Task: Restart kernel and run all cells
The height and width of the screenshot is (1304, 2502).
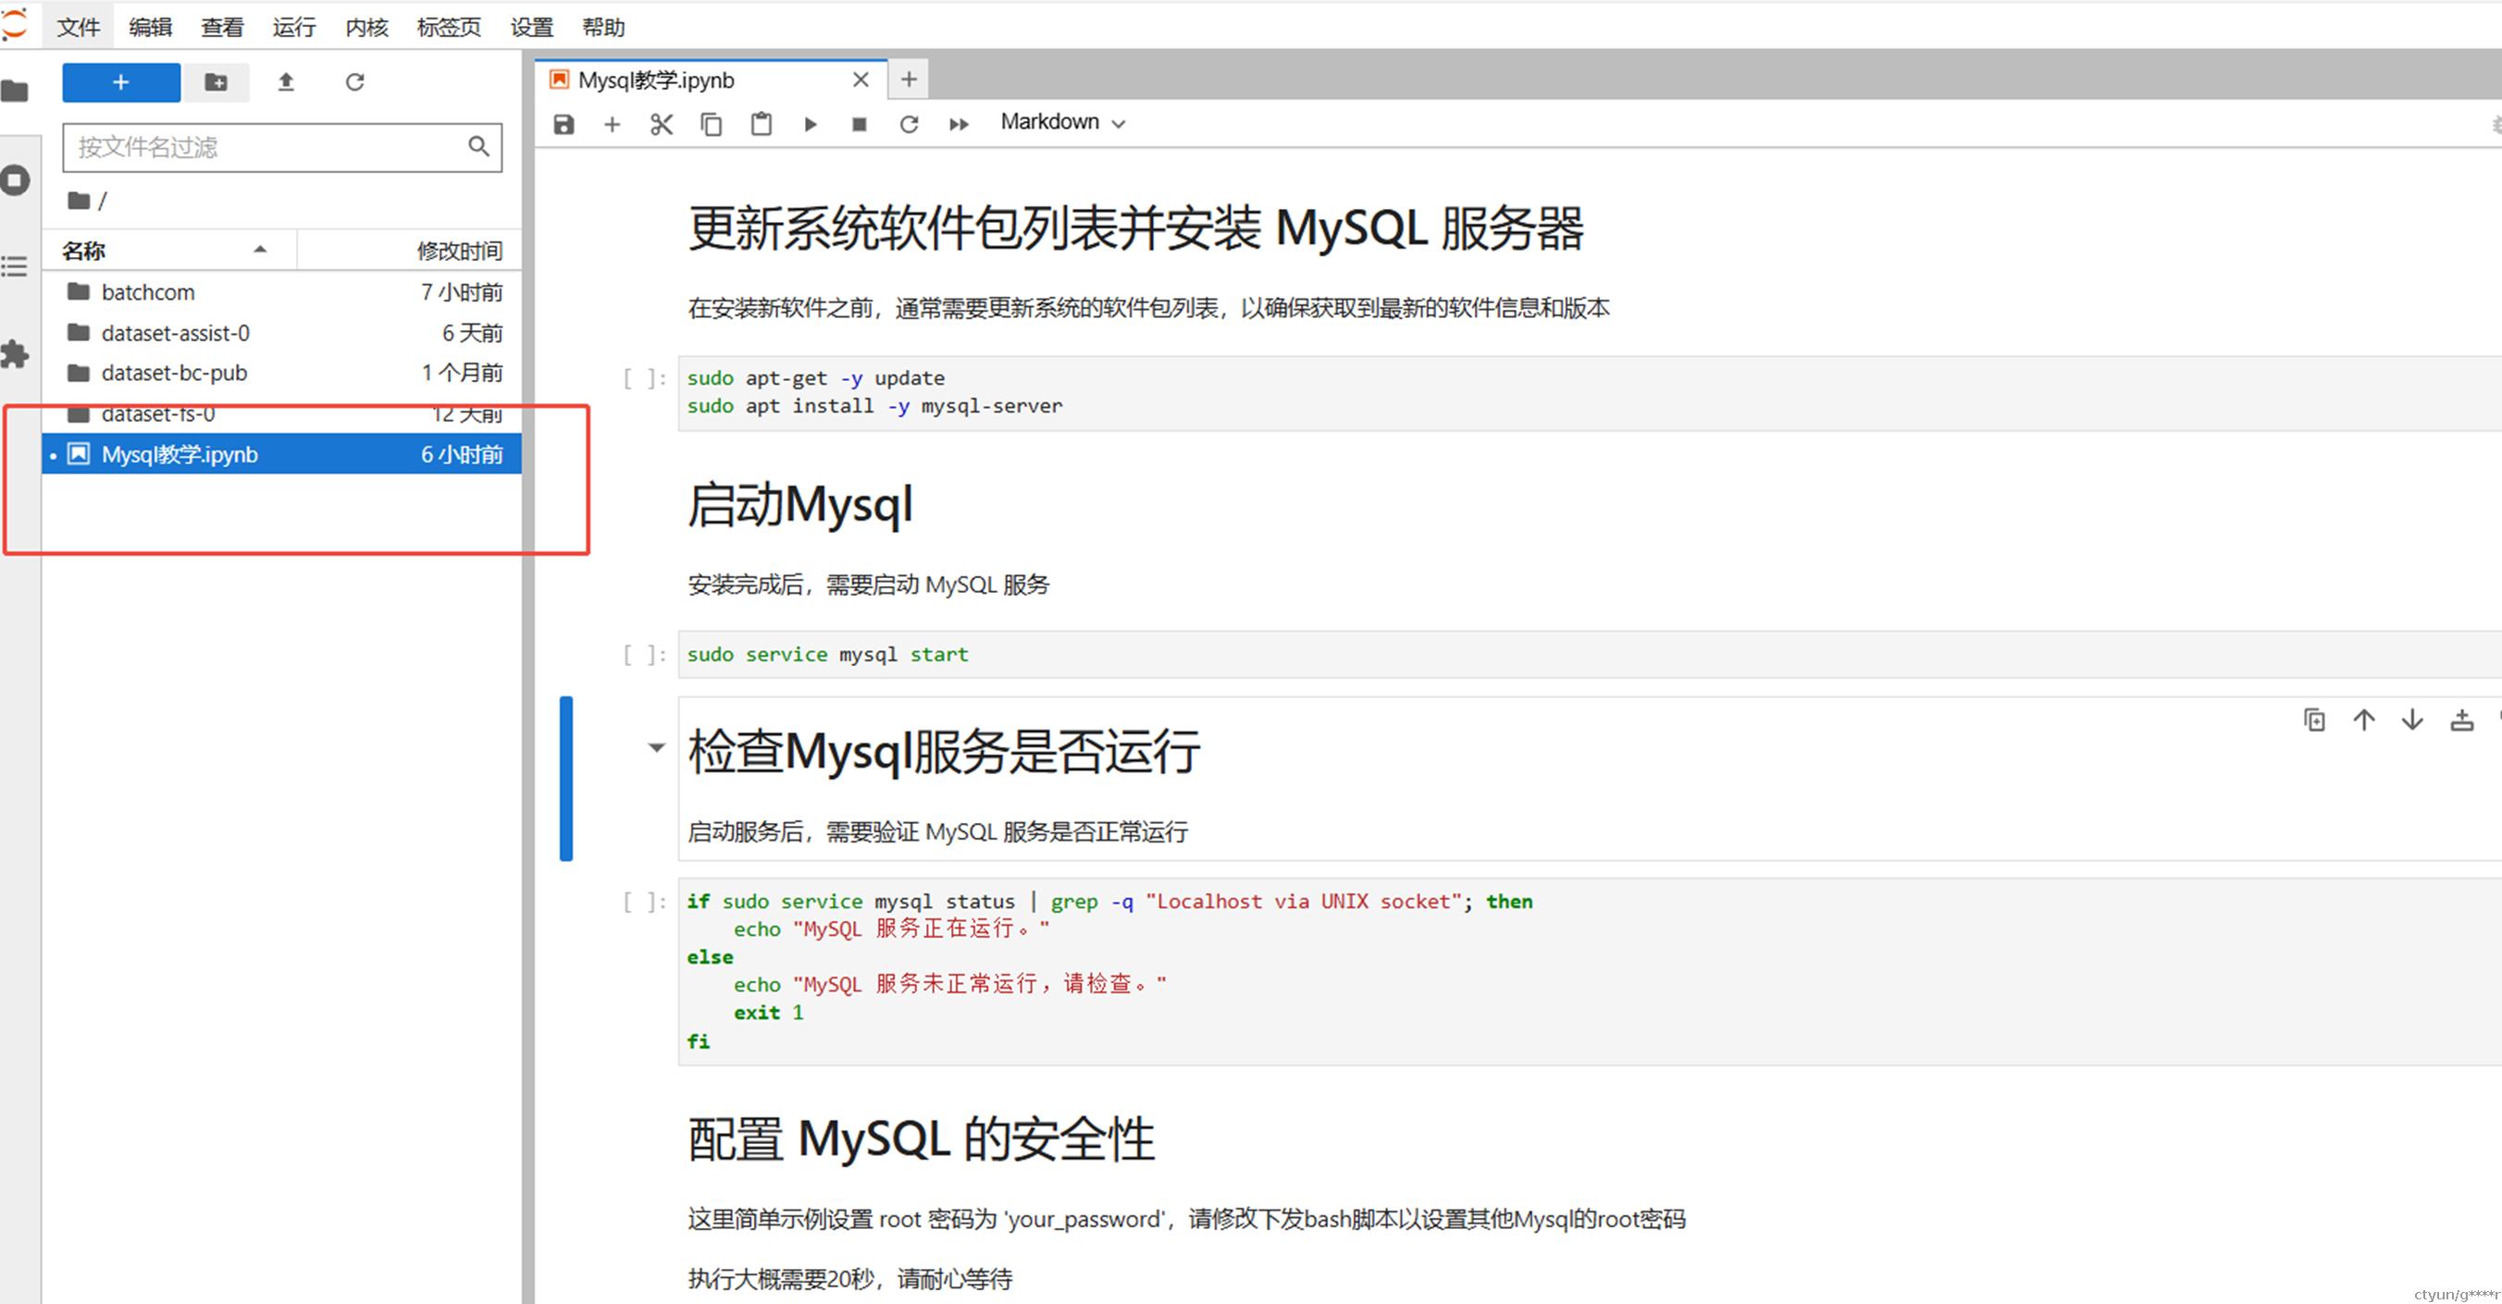Action: click(959, 124)
